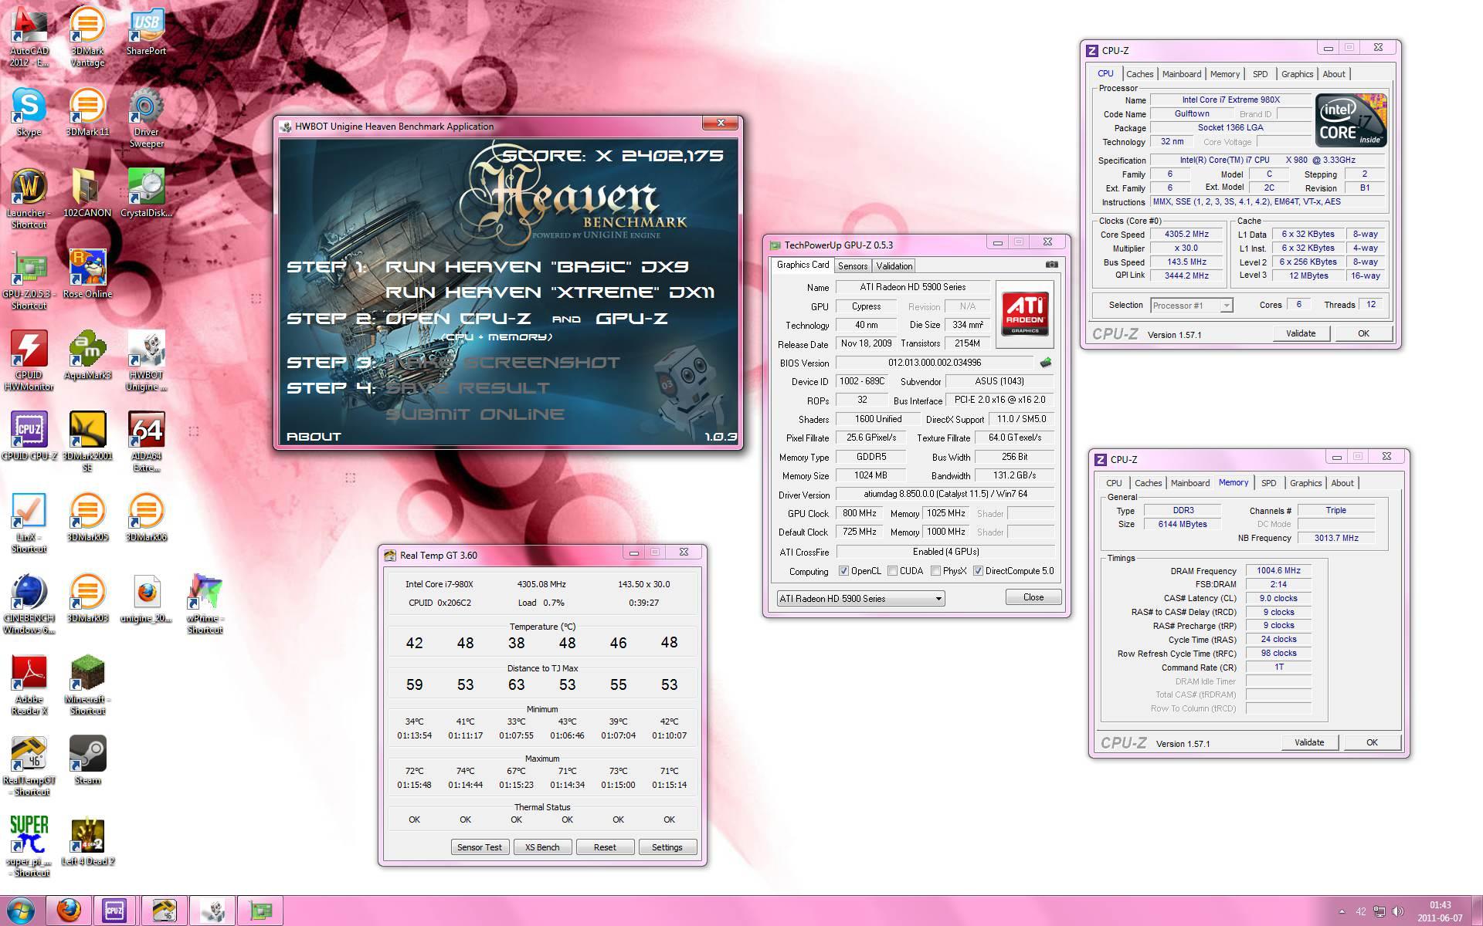
Task: Click Validate in the upper CPU-Z window
Action: (1301, 333)
